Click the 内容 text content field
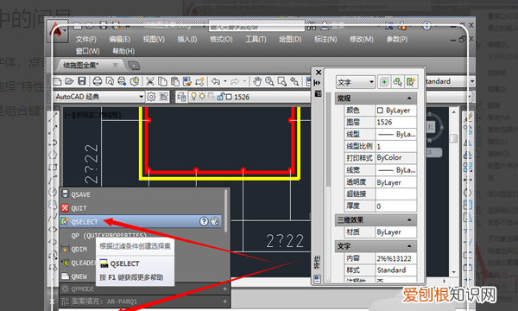This screenshot has height=311, width=518. tap(395, 258)
